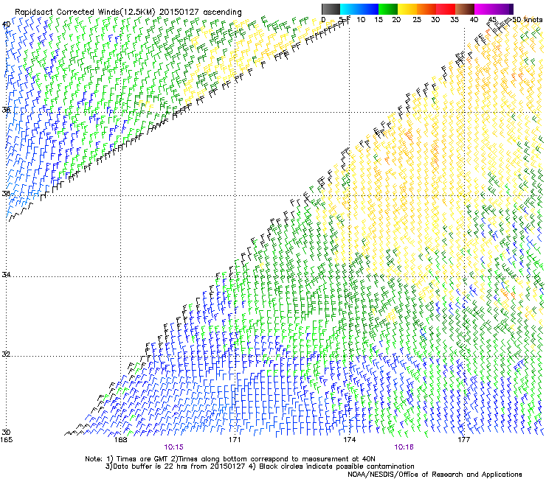The width and height of the screenshot is (546, 479).
Task: Click the cyan 5-10 knots legend color
Action: tap(349, 9)
